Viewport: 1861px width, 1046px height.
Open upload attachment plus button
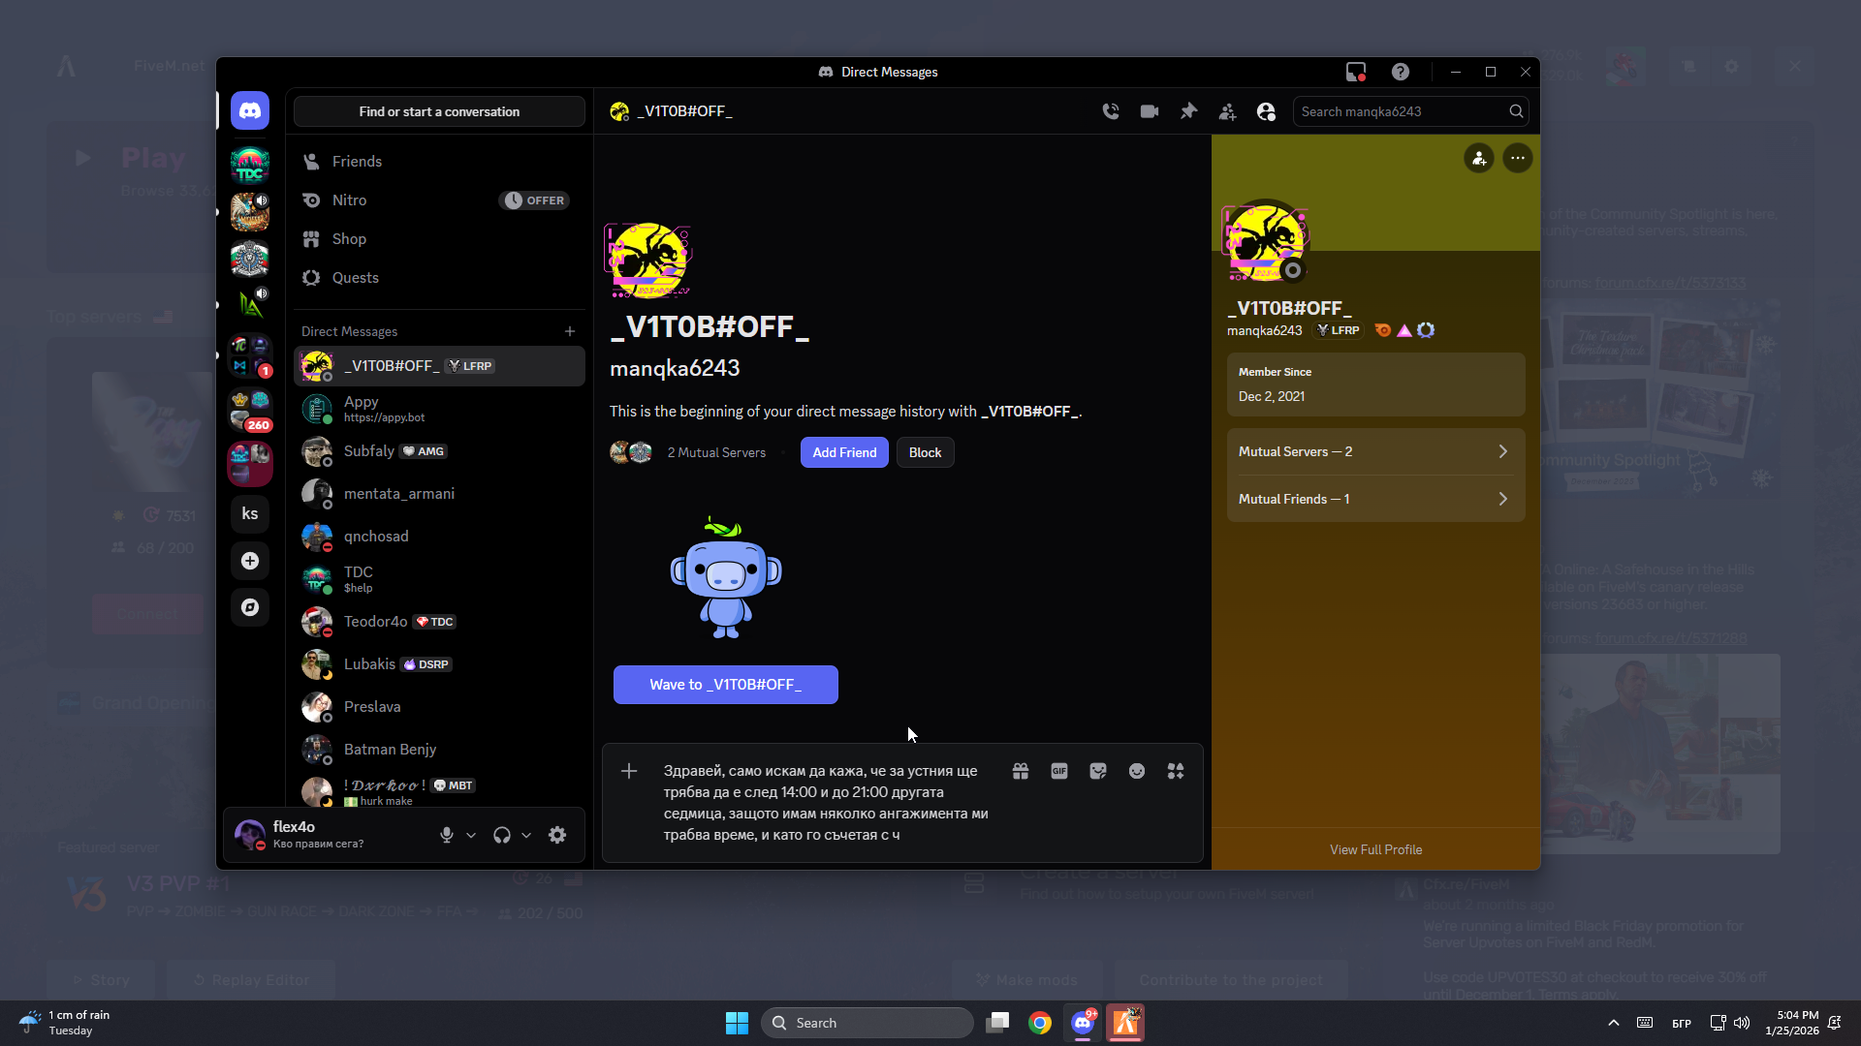629,771
